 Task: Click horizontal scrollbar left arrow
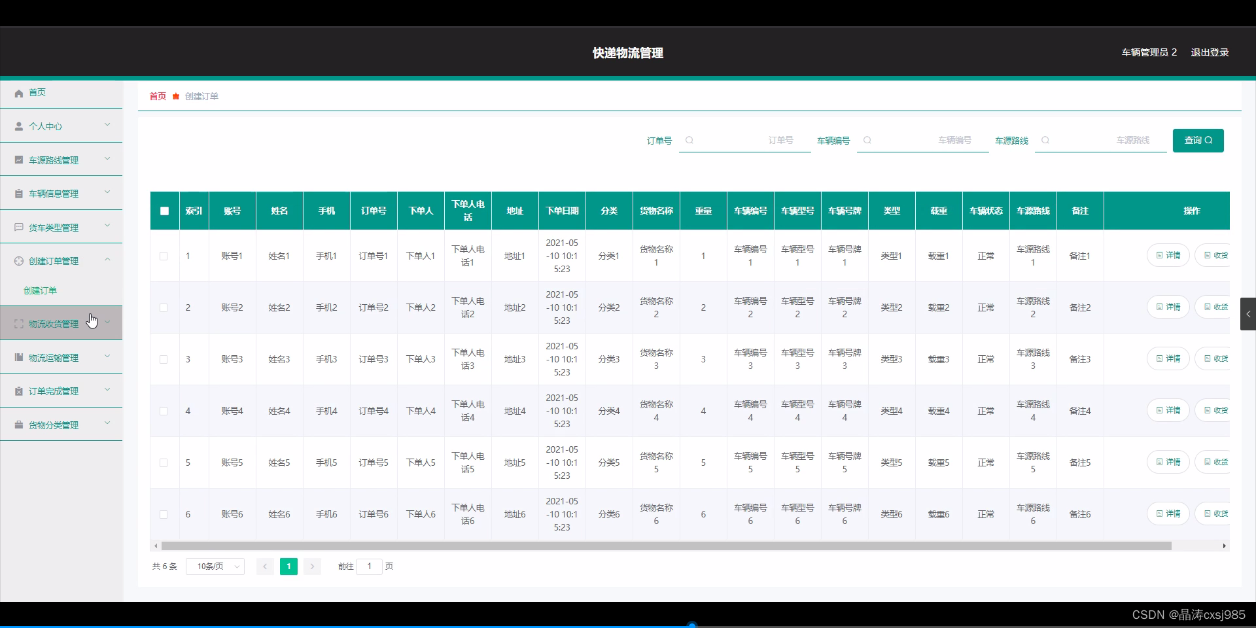coord(155,546)
